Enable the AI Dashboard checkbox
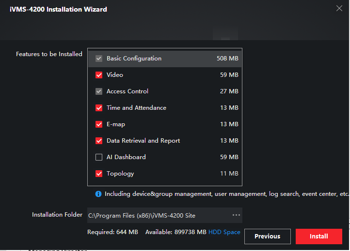The height and width of the screenshot is (251, 350). (99, 157)
